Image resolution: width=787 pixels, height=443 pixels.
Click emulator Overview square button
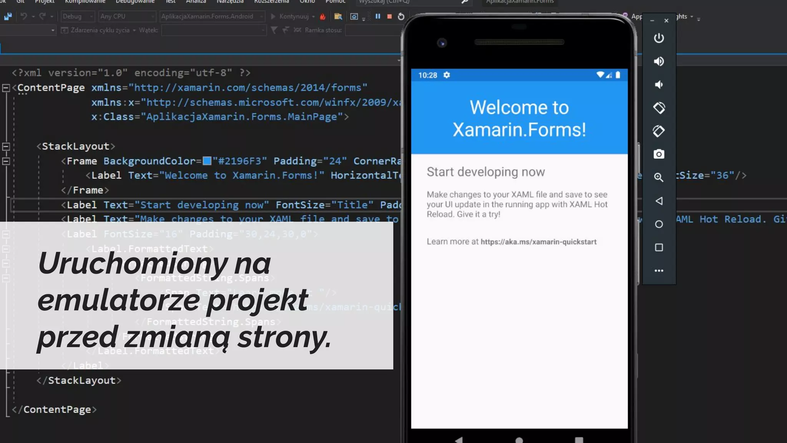tap(659, 247)
